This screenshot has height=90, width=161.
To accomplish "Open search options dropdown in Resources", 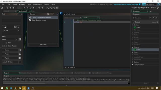I will [150, 18].
